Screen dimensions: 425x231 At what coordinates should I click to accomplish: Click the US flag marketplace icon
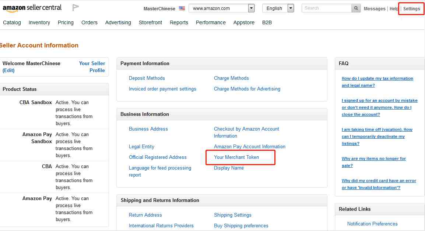coord(182,8)
